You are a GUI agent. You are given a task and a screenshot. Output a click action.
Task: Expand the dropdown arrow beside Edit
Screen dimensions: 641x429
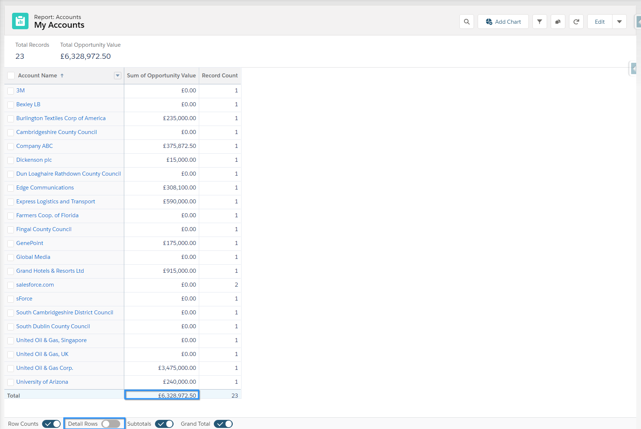(x=619, y=22)
